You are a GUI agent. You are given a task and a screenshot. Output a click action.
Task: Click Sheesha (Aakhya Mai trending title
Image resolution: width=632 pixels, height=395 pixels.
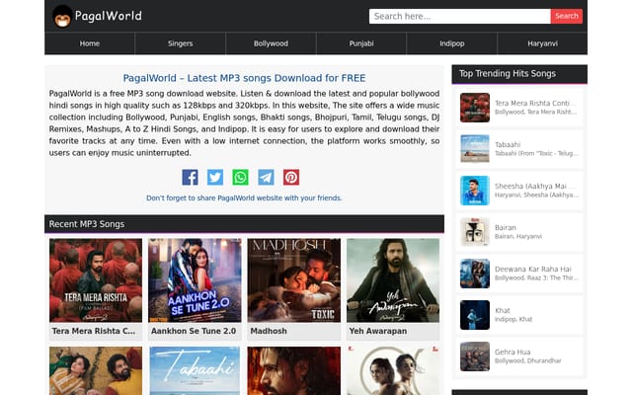[535, 187]
